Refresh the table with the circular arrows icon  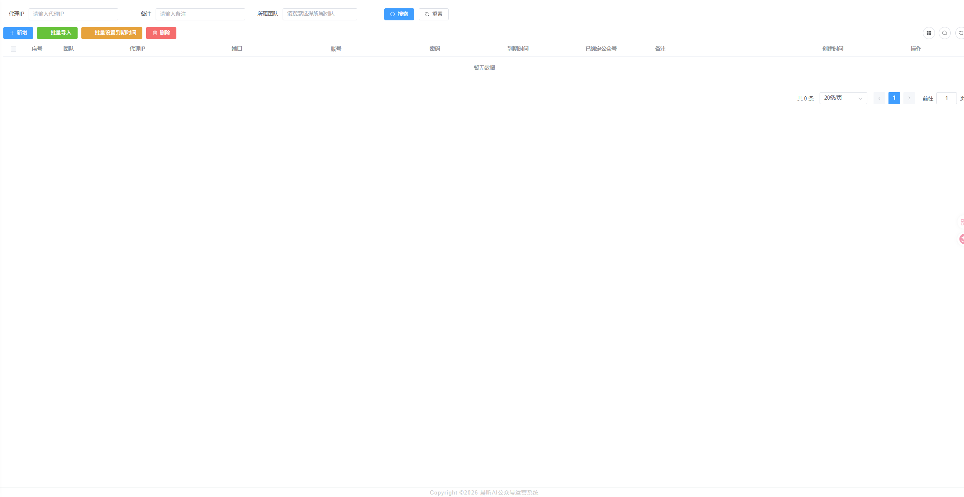[x=960, y=33]
